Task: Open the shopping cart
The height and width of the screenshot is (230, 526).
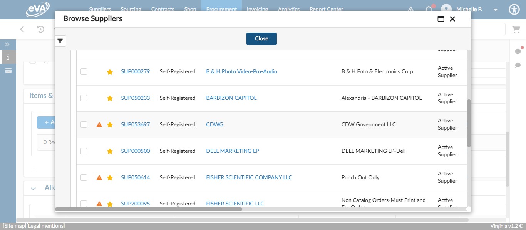Action: [516, 29]
